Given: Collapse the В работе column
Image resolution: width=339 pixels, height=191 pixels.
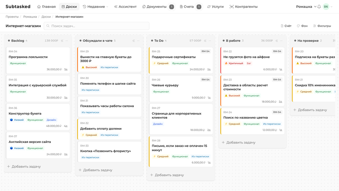Looking at the screenshot, I should pos(277,41).
